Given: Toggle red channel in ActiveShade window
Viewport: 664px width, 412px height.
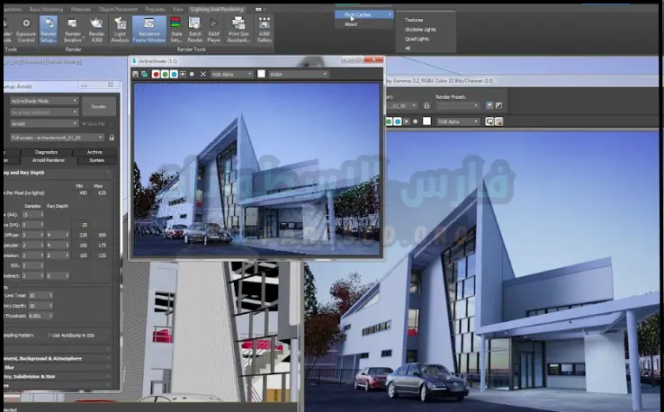Looking at the screenshot, I should pos(156,73).
